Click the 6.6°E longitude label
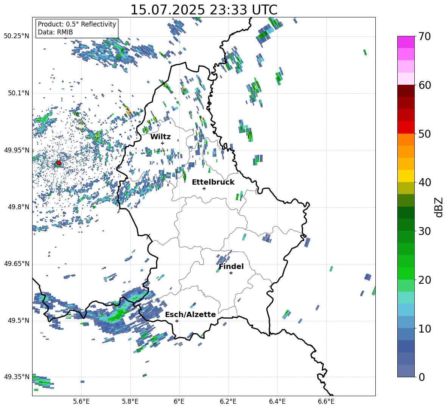 [x=326, y=402]
